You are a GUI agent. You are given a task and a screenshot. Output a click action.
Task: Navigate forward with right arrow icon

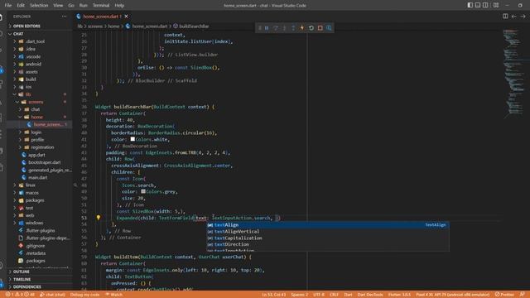pyautogui.click(x=523, y=17)
